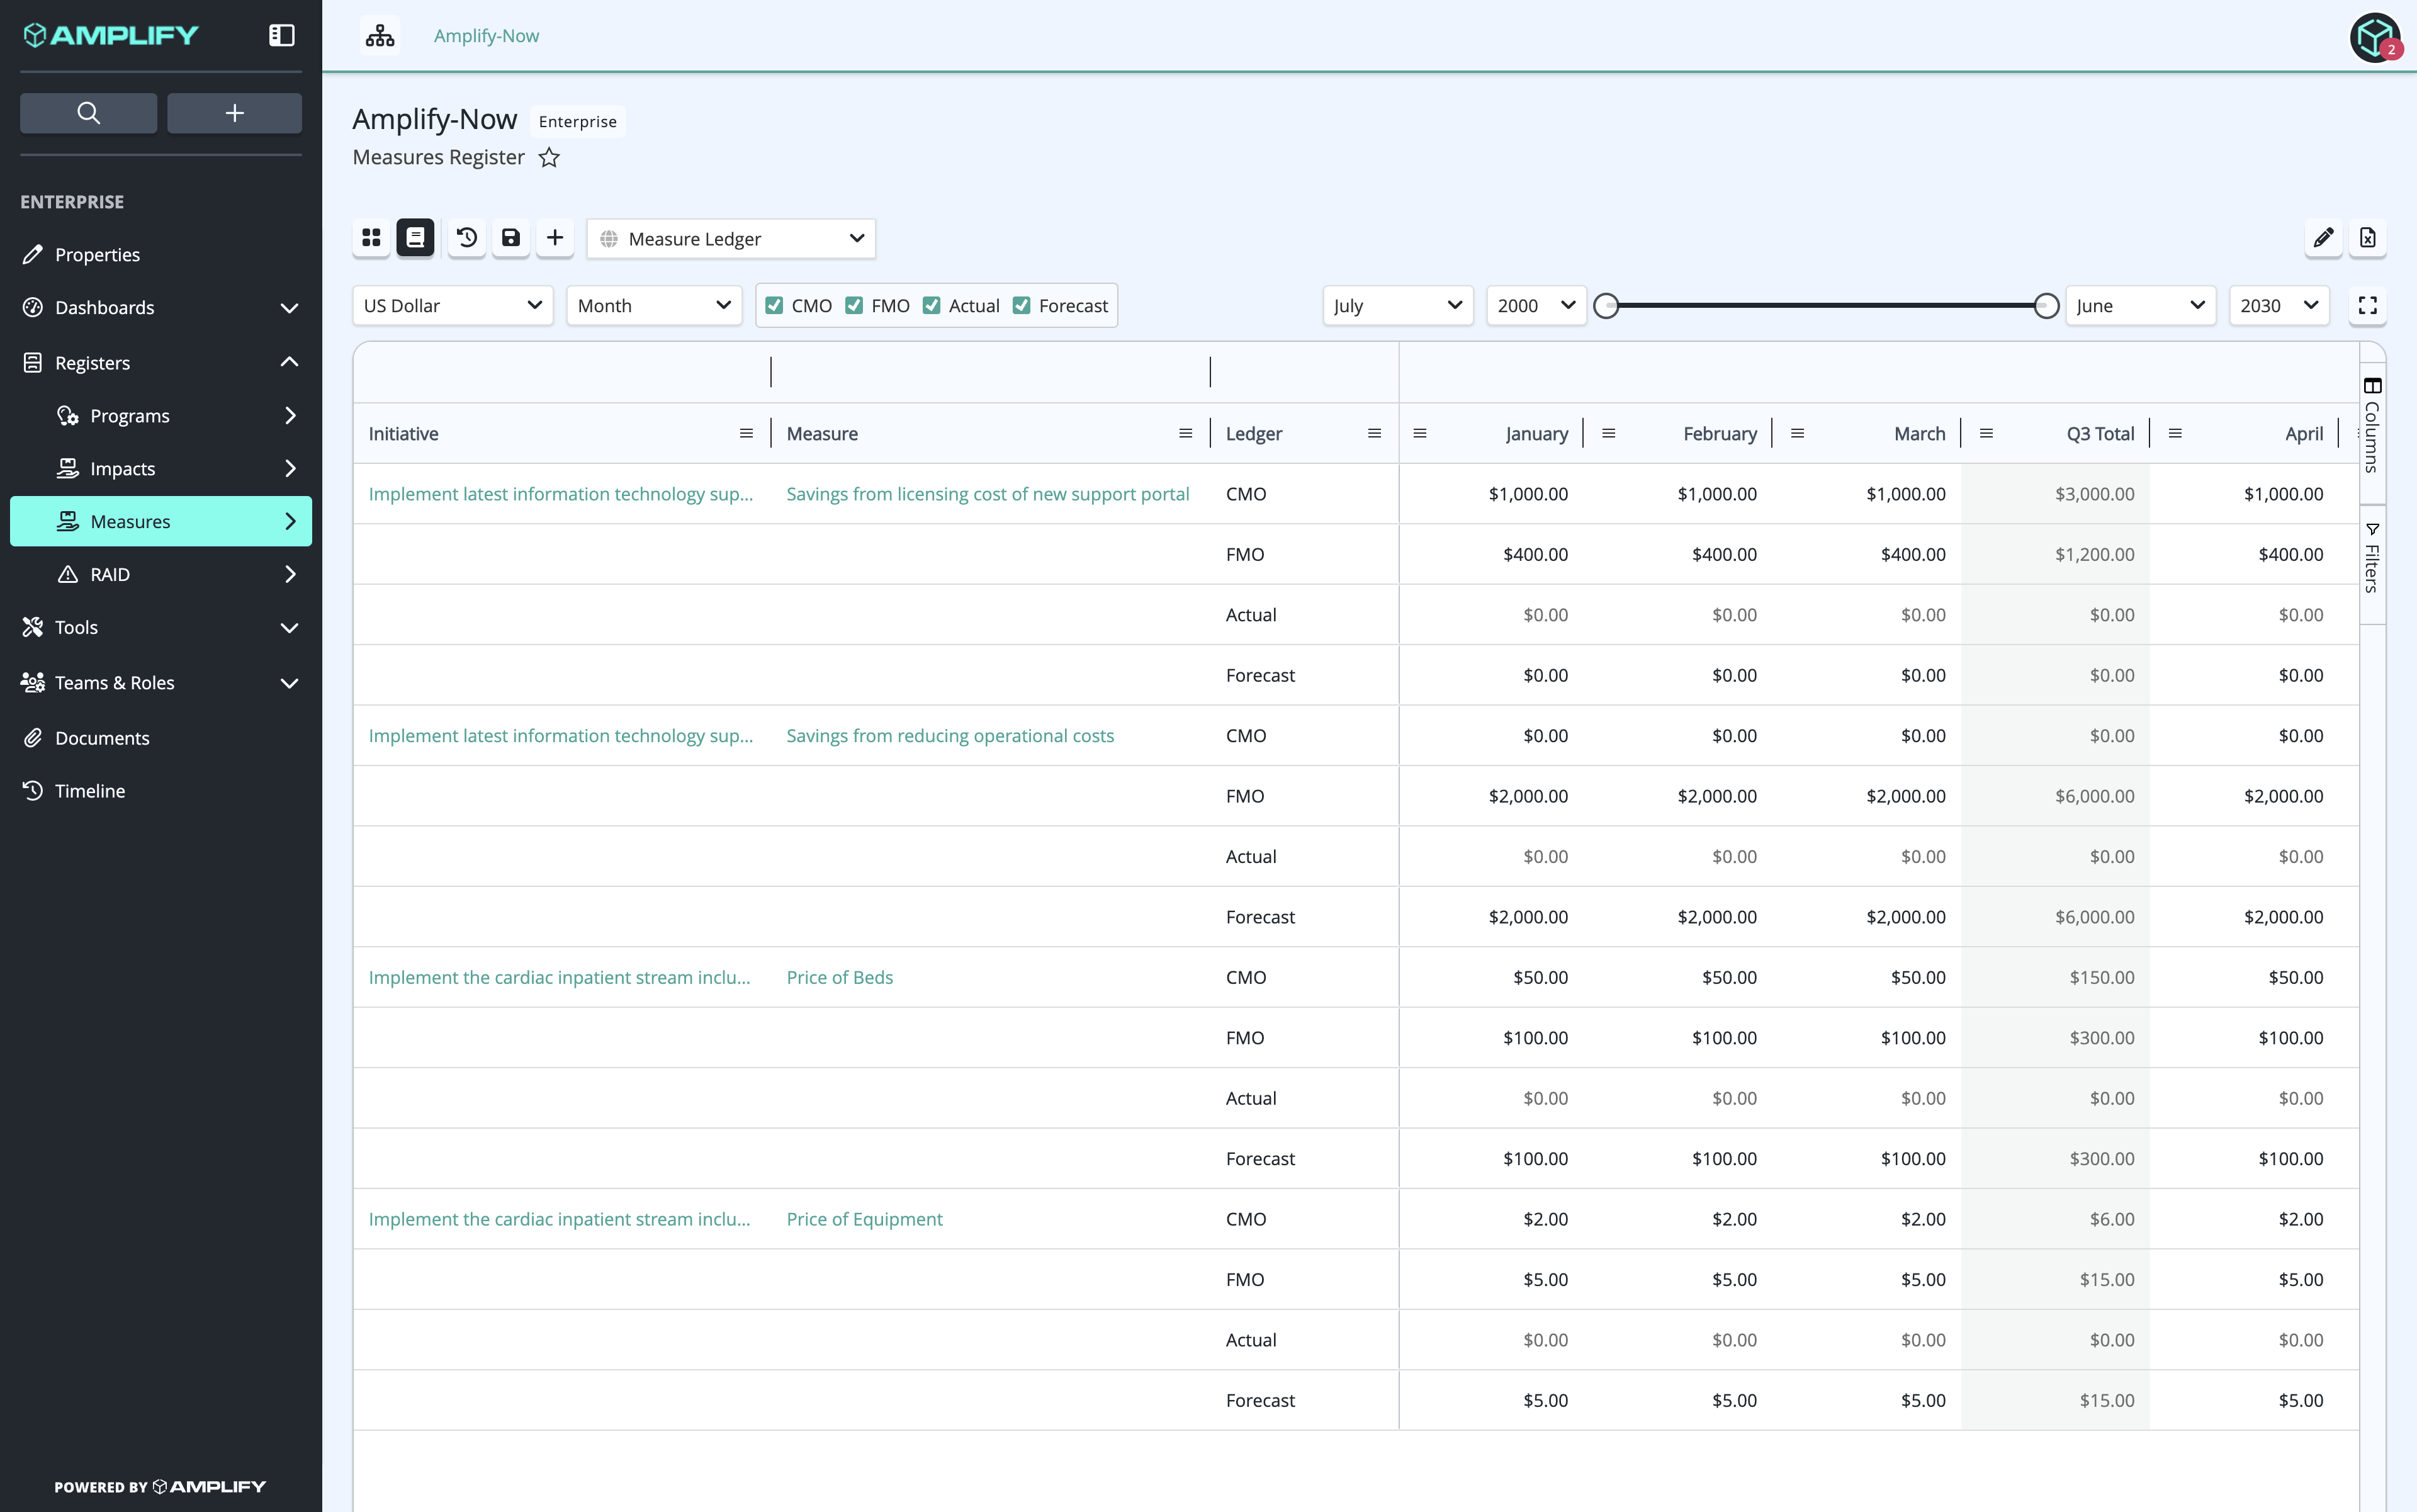Click the sidebar plus add button

[x=234, y=113]
